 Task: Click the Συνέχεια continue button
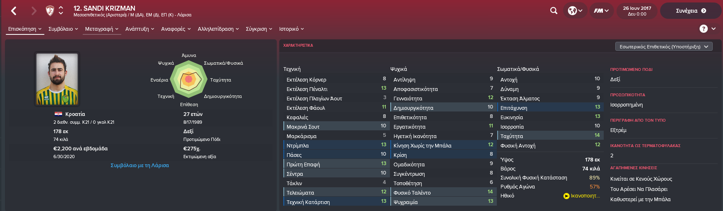click(x=691, y=11)
